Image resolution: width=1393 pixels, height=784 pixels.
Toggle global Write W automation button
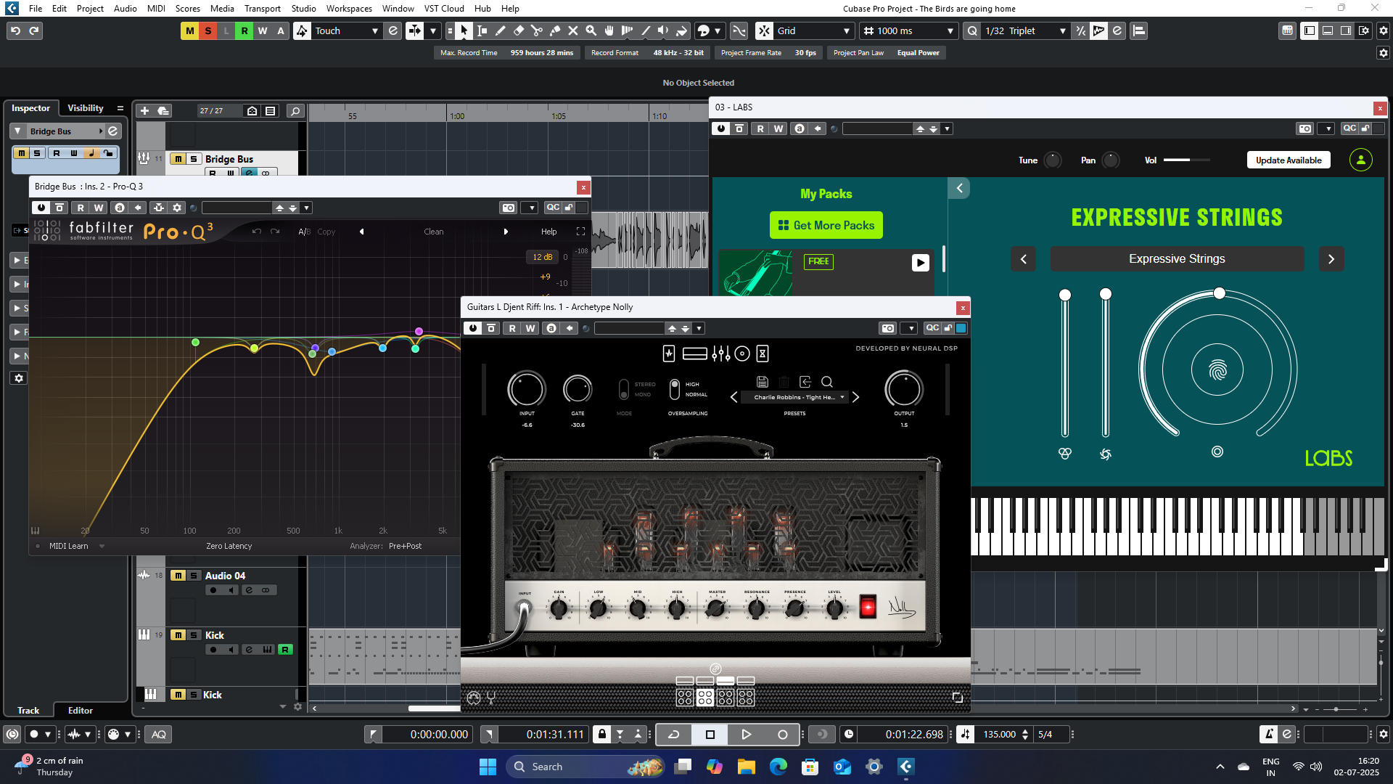(263, 30)
